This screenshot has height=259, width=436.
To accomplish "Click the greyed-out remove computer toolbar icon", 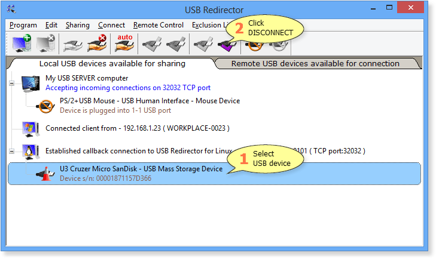I will [x=46, y=44].
